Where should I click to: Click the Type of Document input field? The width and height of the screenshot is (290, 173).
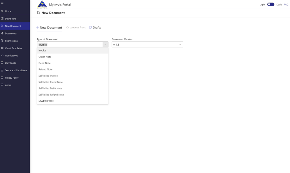[x=69, y=45]
